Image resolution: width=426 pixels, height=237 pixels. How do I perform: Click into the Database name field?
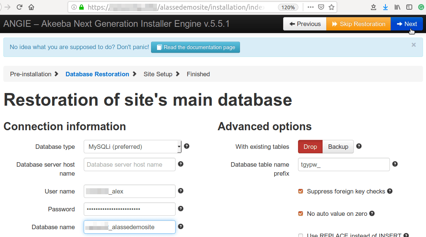pos(129,227)
